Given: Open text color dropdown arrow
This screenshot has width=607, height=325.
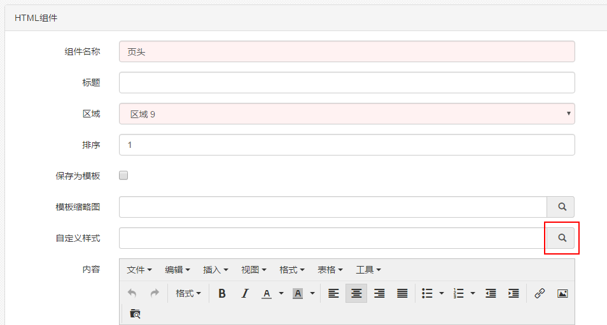Looking at the screenshot, I should coord(281,293).
